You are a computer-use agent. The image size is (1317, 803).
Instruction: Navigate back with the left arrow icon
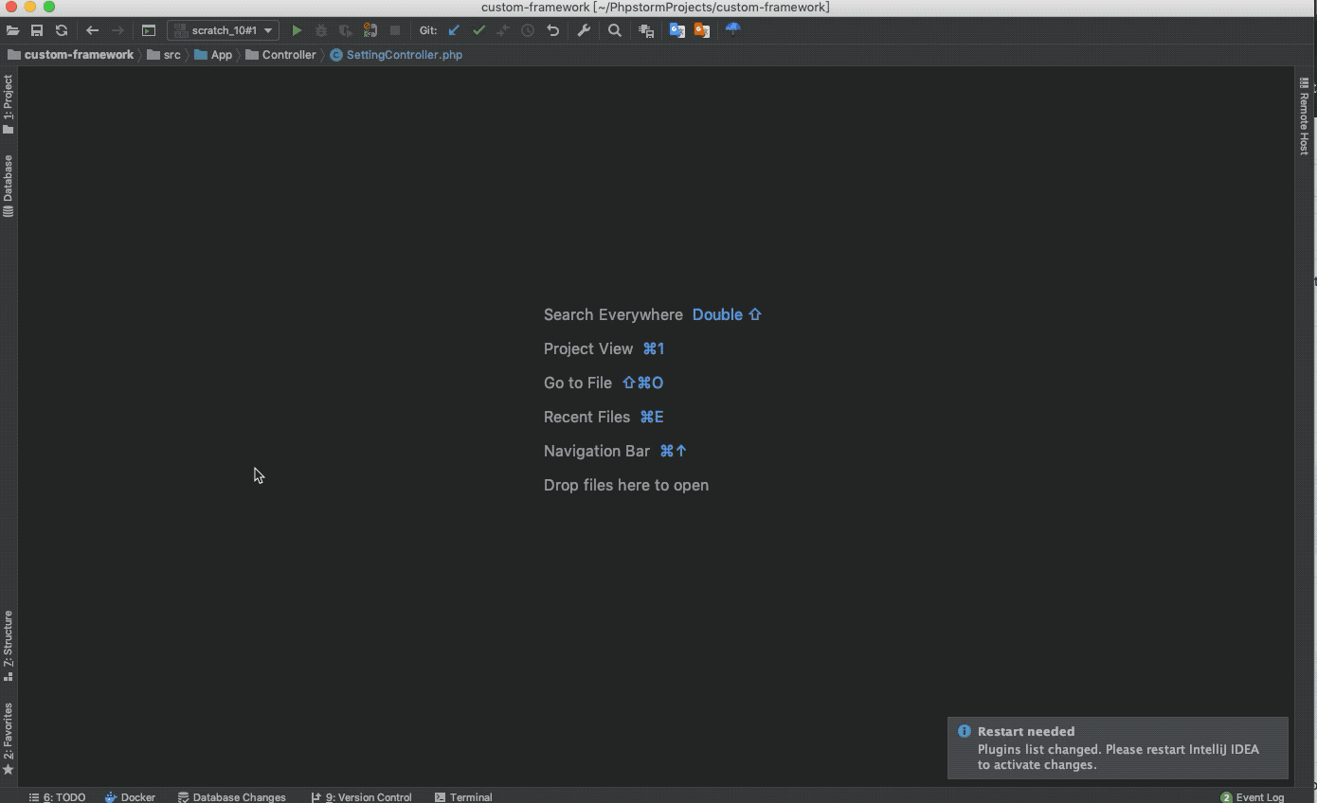tap(92, 30)
